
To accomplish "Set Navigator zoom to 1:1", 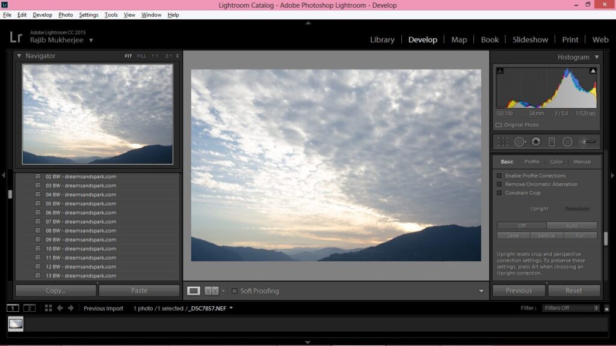I will click(x=155, y=56).
